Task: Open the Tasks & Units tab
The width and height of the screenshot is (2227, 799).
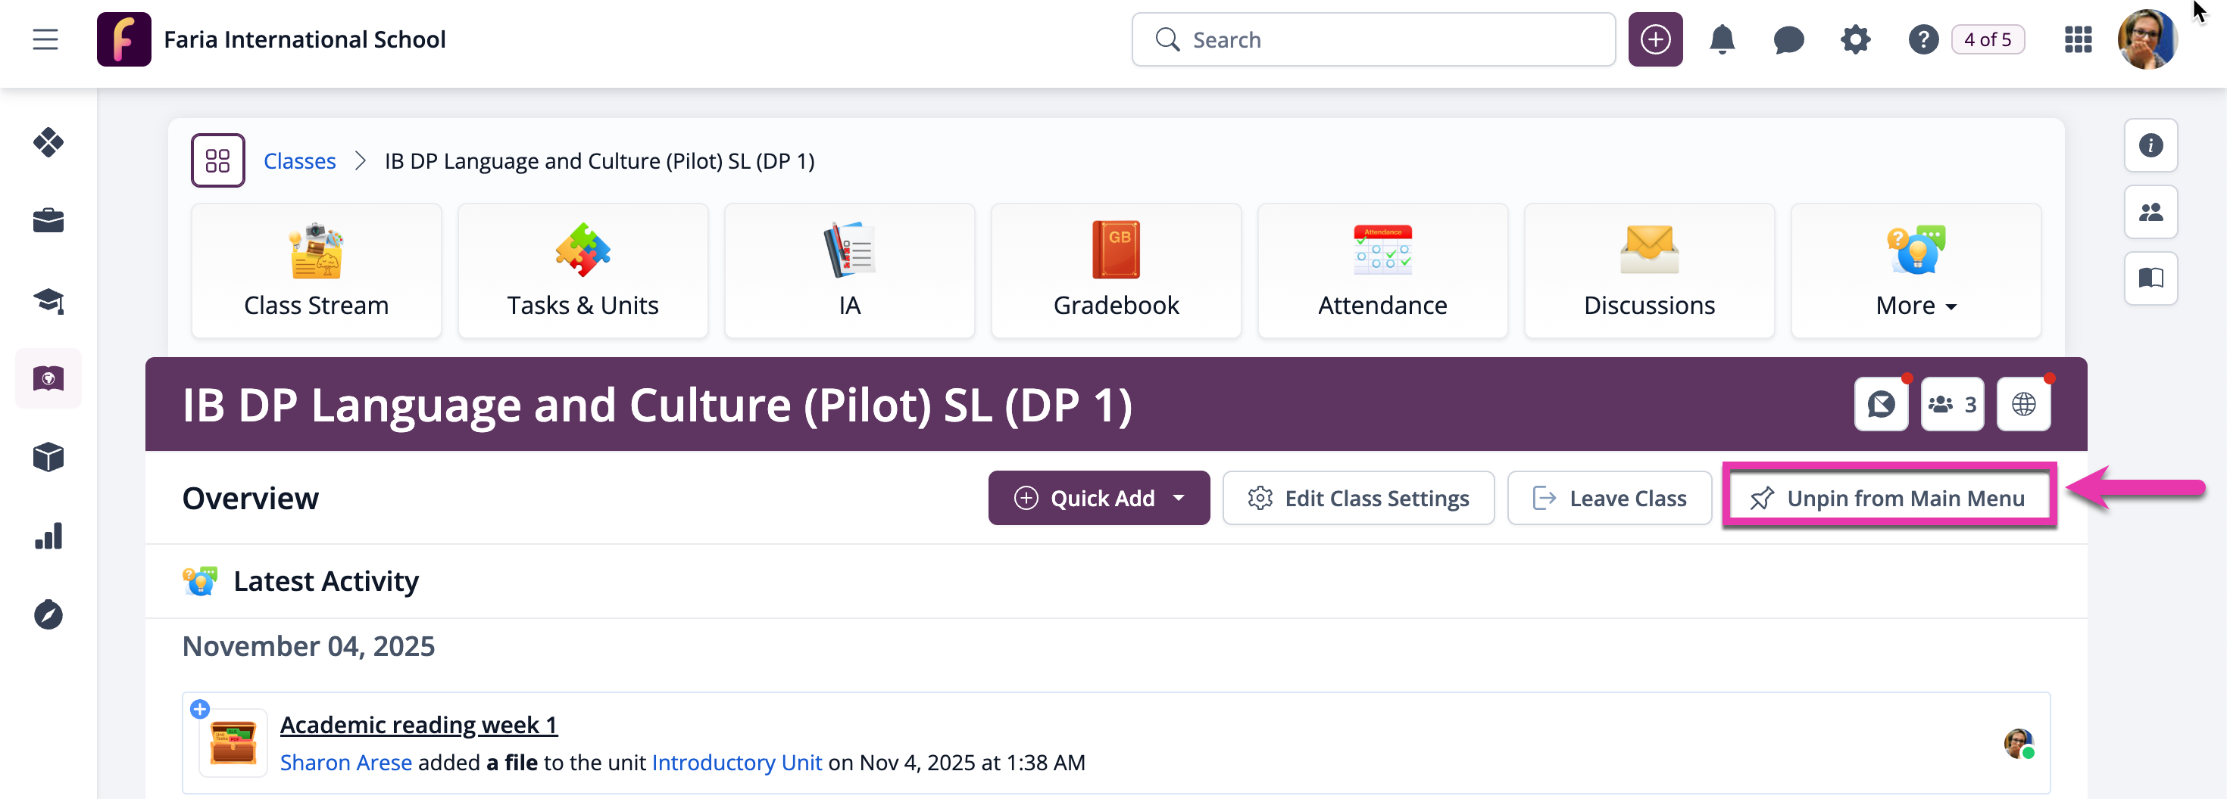Action: tap(583, 271)
